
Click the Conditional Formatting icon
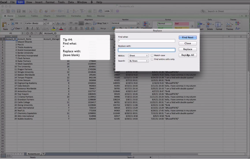point(146,24)
